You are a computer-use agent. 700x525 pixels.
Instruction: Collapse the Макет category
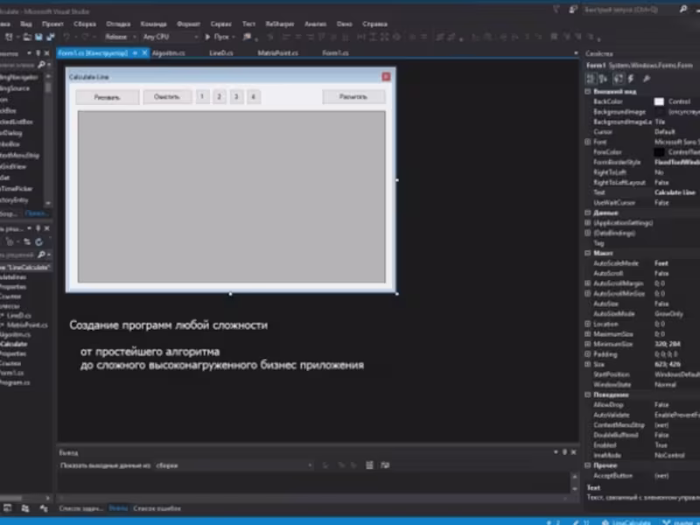pyautogui.click(x=588, y=253)
